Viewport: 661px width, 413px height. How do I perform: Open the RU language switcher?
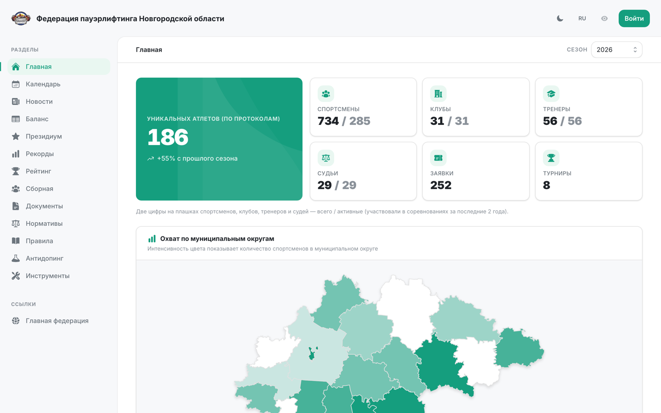tap(582, 18)
